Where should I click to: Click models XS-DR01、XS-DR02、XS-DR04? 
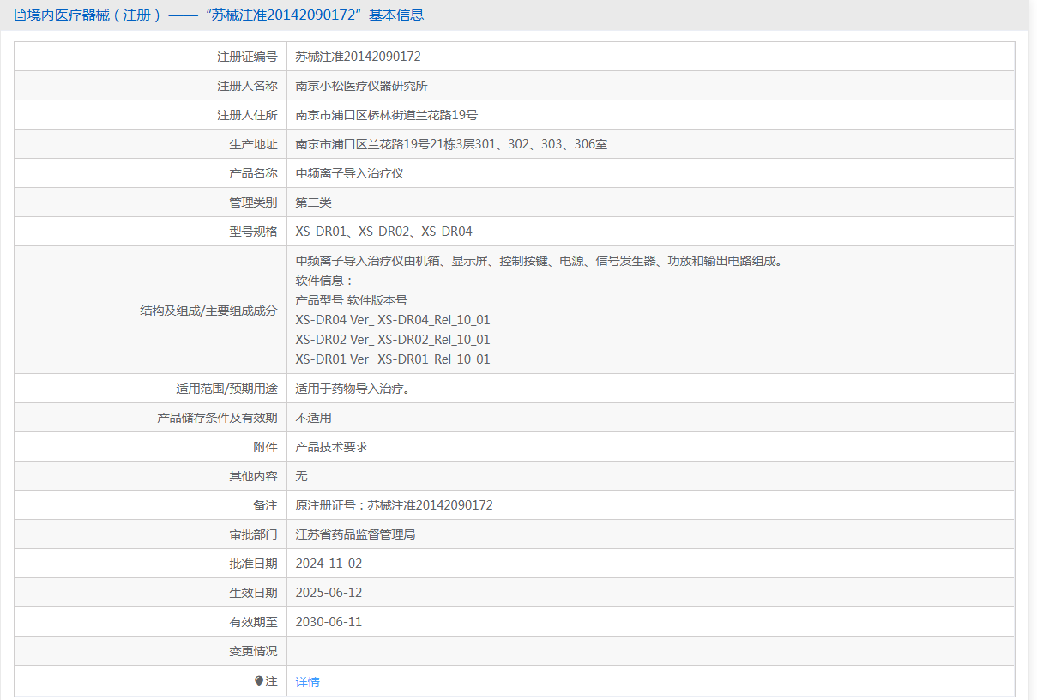click(383, 232)
